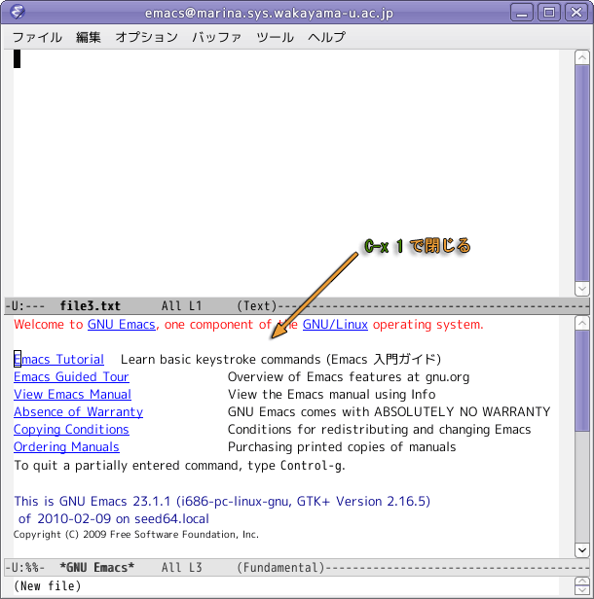
Task: Click 'Overview of Emacs features at gnu.org' text
Action: (349, 377)
